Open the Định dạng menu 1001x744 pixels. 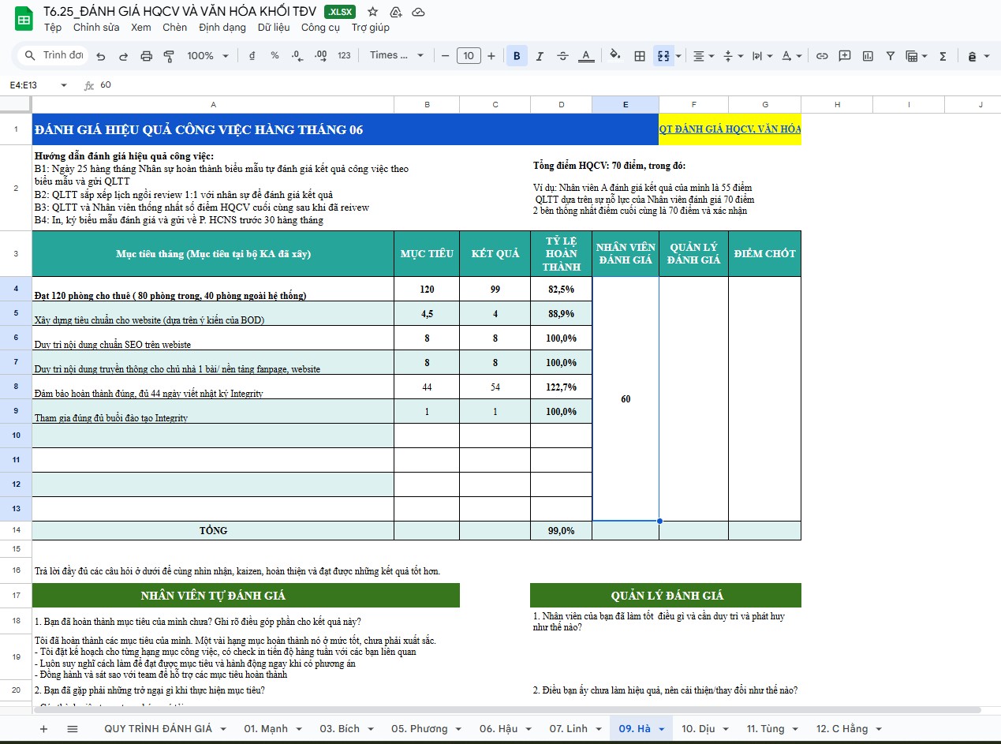[x=222, y=28]
